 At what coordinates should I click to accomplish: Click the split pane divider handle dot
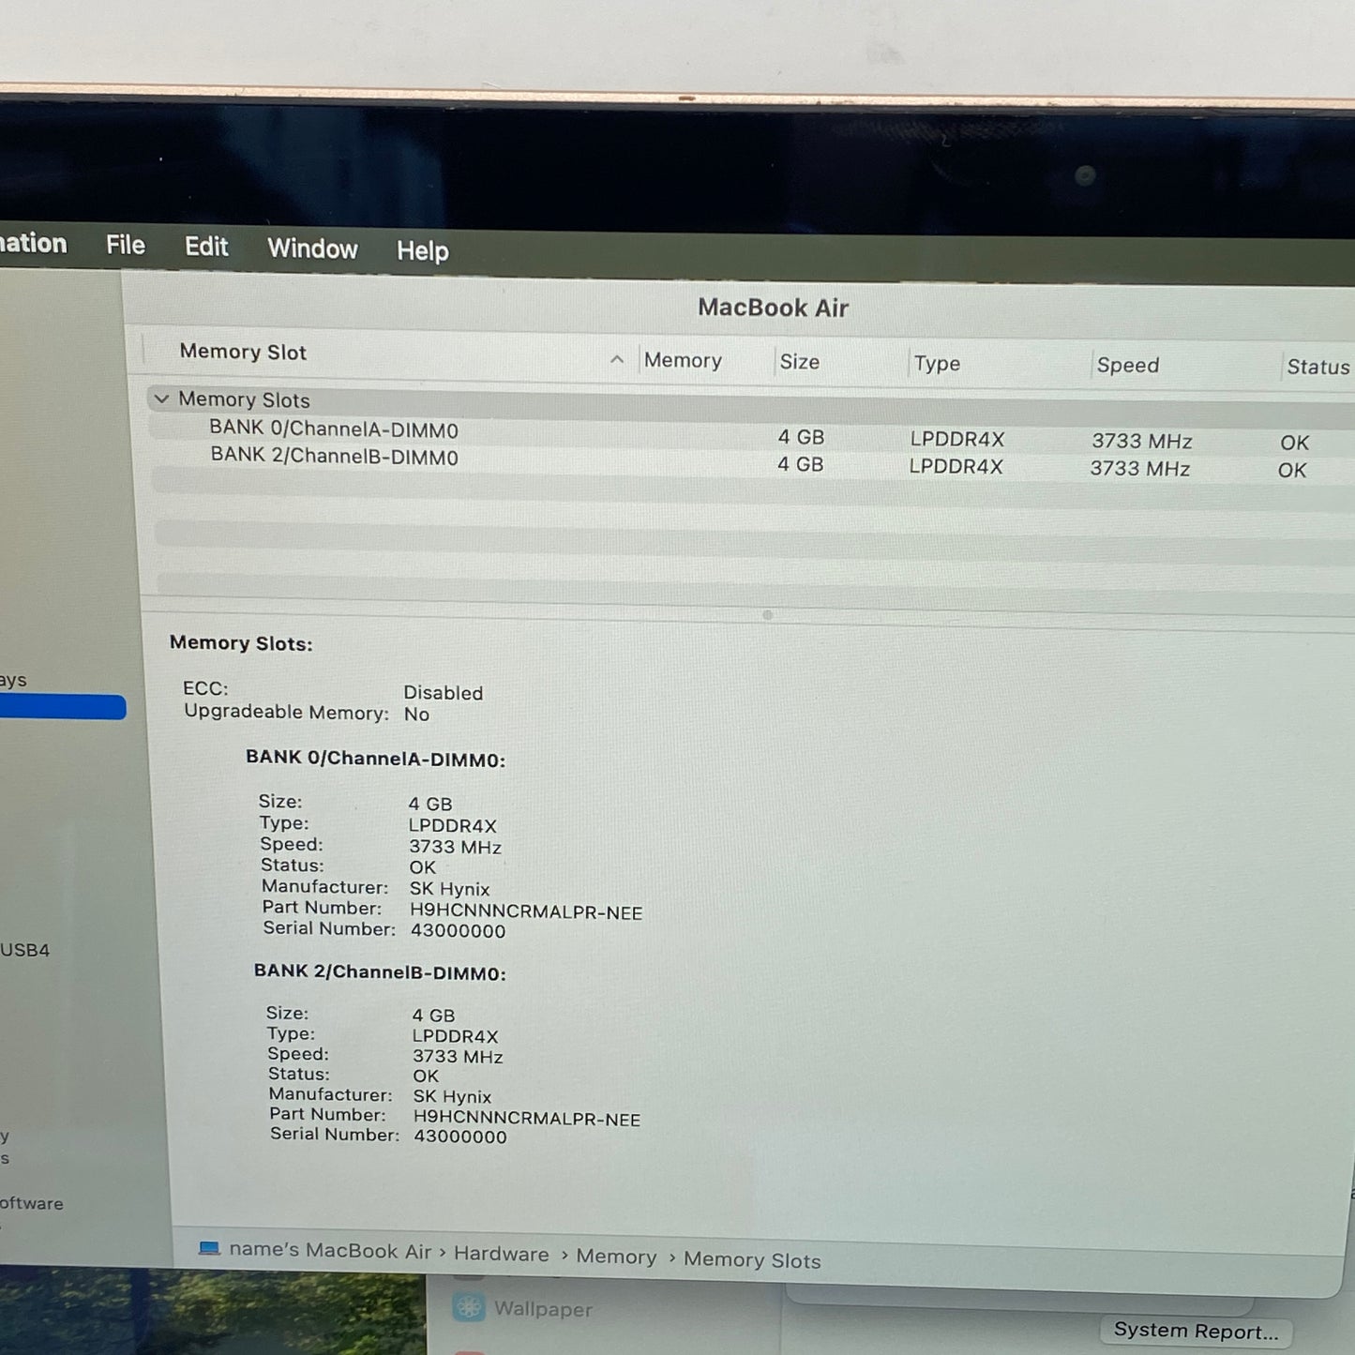click(x=767, y=615)
